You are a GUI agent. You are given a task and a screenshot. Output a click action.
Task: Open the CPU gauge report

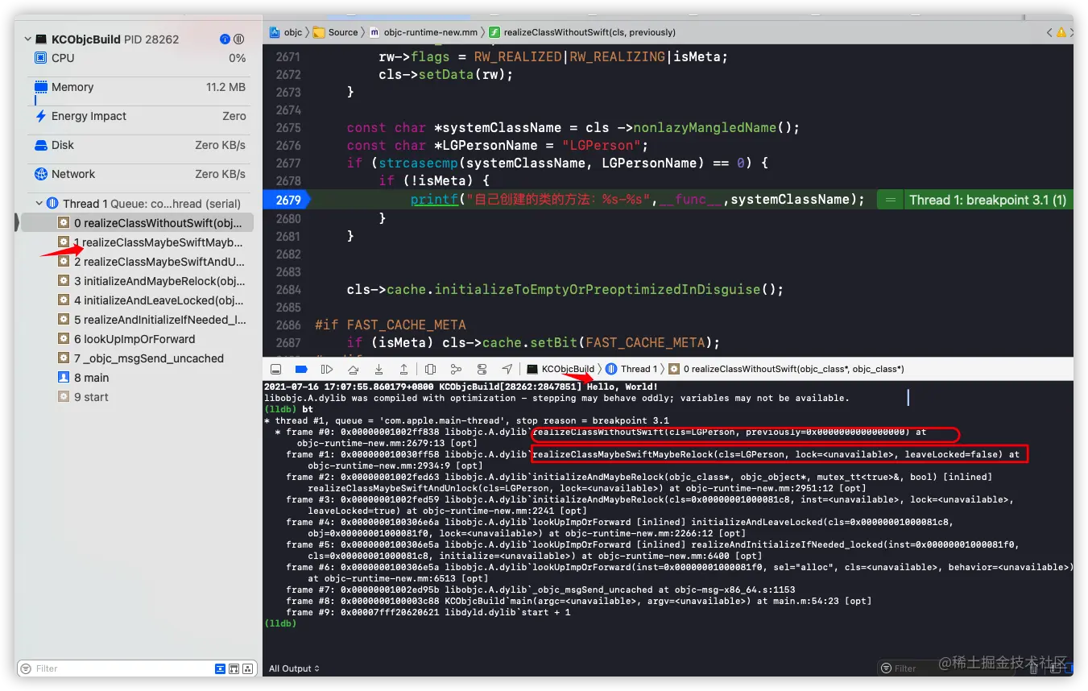pyautogui.click(x=139, y=58)
